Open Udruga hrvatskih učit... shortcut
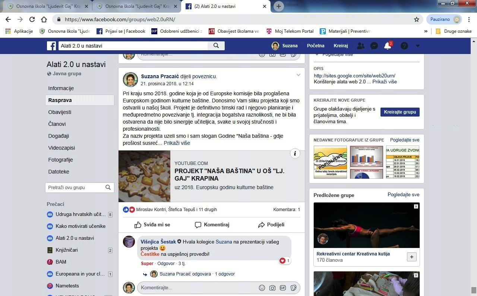This screenshot has width=477, height=296. coord(80,214)
